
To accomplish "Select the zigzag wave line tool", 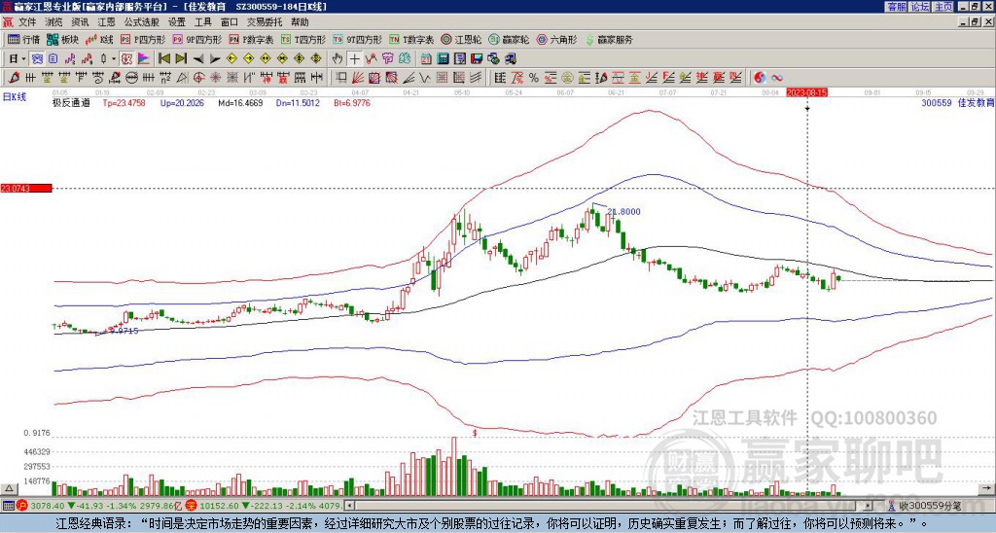I will (x=424, y=78).
